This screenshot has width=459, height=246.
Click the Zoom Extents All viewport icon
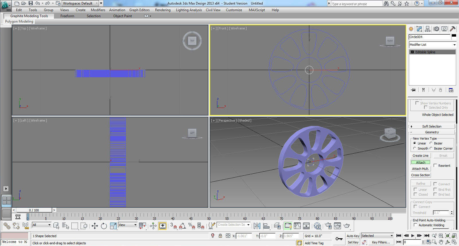point(448,236)
